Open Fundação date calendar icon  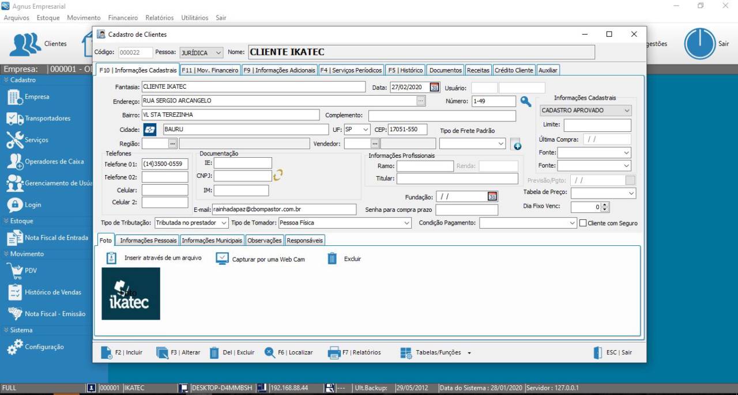492,196
